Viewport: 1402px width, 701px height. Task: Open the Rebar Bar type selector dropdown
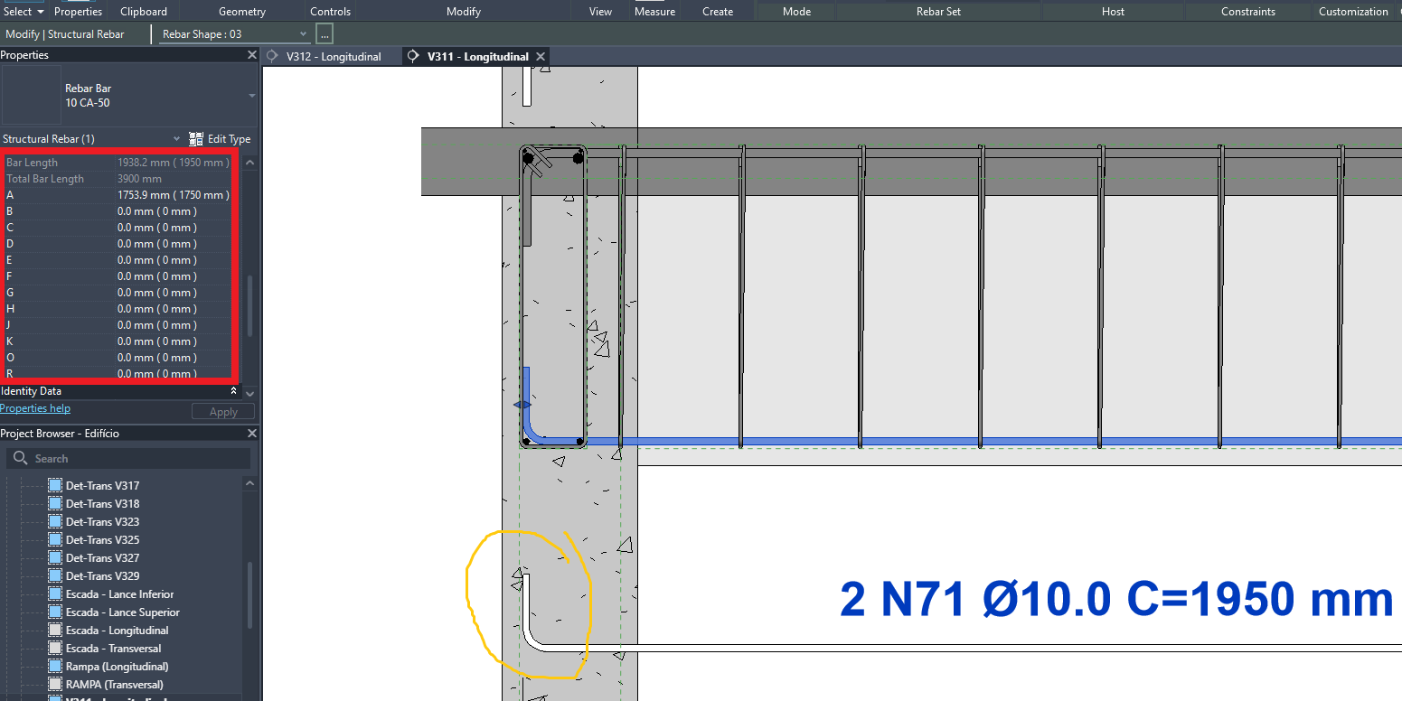click(x=252, y=96)
